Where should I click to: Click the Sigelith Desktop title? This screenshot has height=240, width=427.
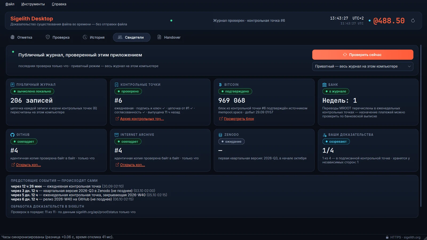32,18
